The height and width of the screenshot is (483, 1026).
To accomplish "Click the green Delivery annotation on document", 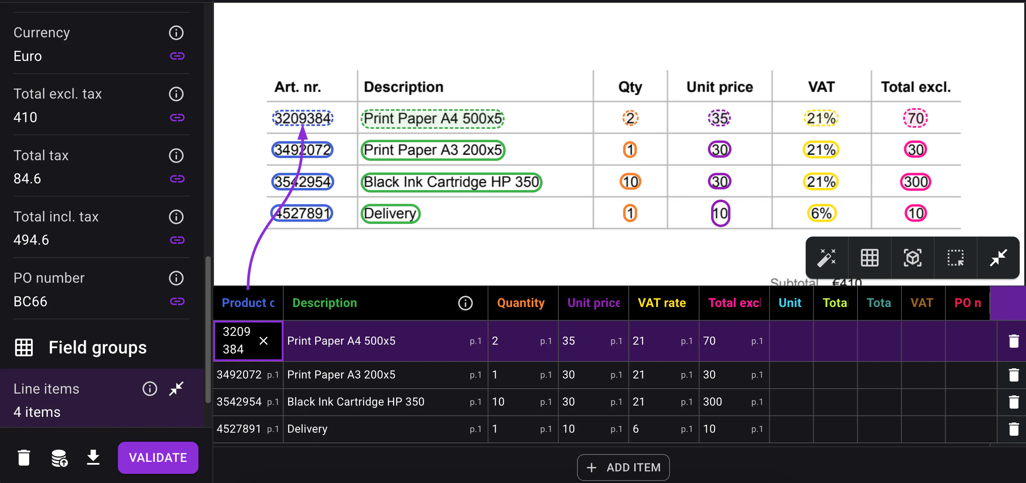I will coord(390,214).
